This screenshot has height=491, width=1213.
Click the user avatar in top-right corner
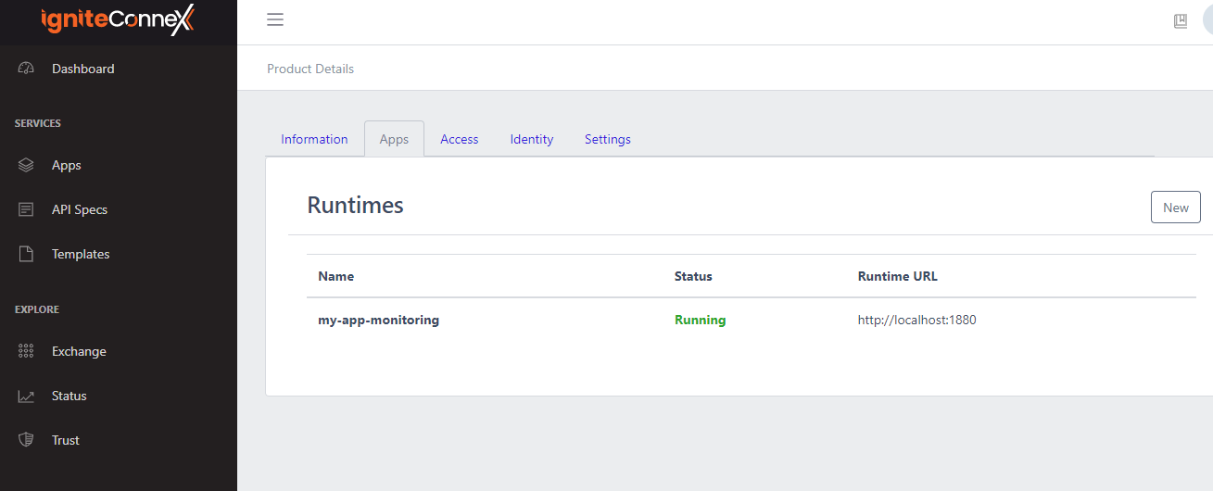click(1207, 20)
